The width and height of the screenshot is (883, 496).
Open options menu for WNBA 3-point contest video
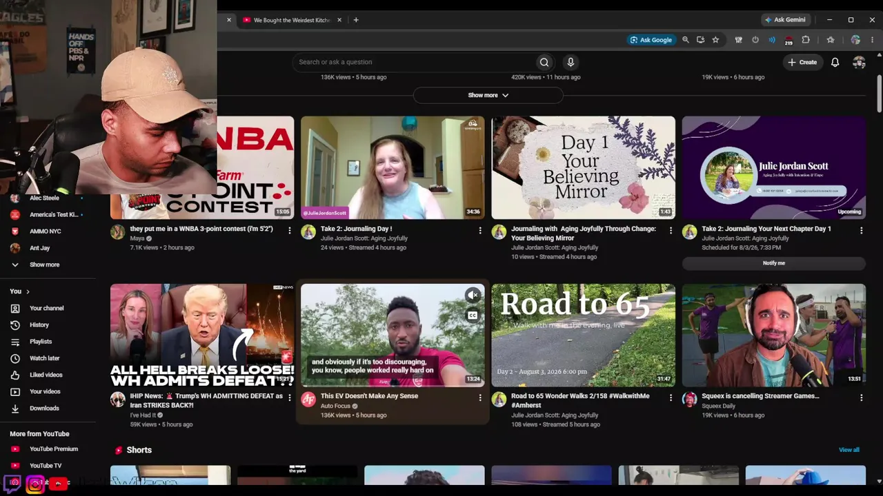(x=290, y=231)
